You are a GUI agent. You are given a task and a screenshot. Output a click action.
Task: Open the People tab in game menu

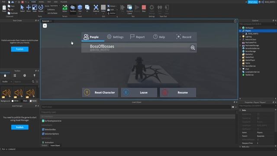[93, 37]
